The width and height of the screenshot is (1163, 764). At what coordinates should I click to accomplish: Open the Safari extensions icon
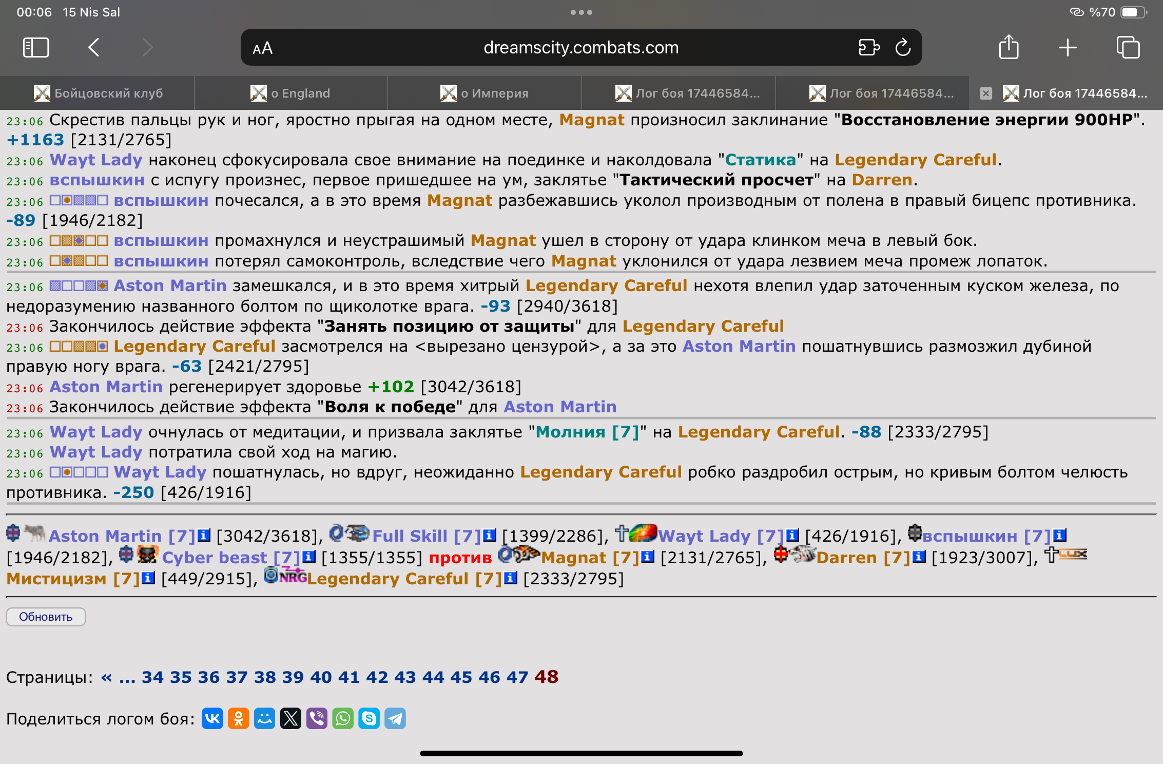click(x=868, y=48)
